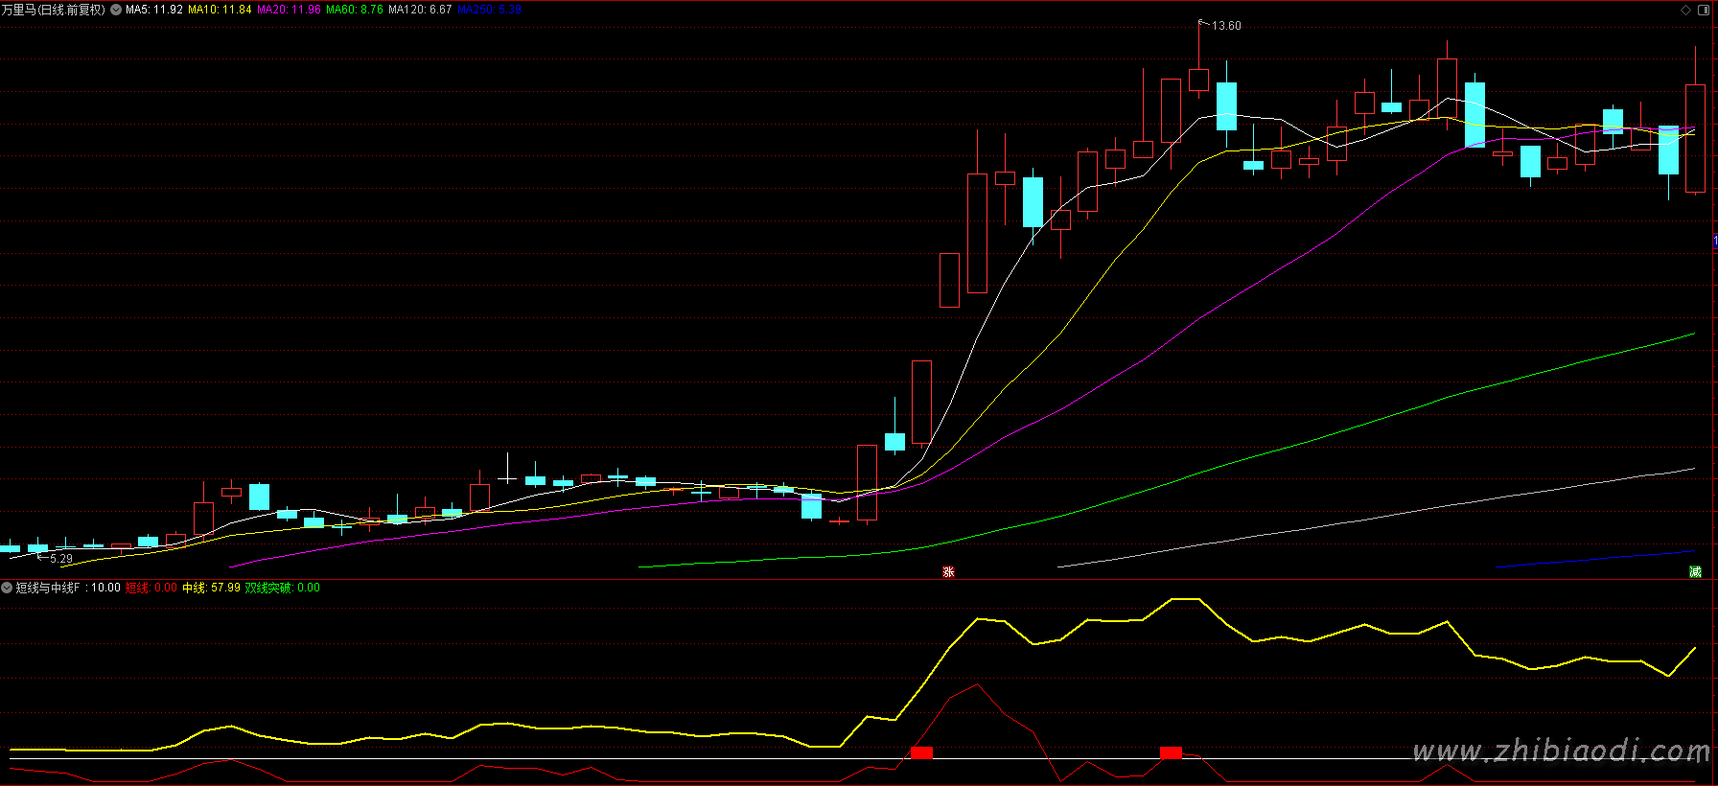Click the red 涨 marker below the chart
The height and width of the screenshot is (786, 1718).
pos(948,572)
